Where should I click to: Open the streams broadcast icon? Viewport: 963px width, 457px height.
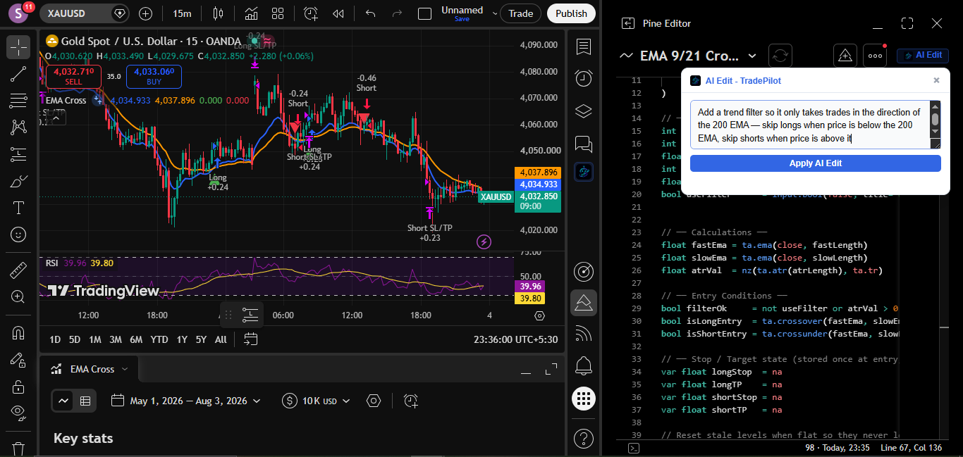coord(584,333)
